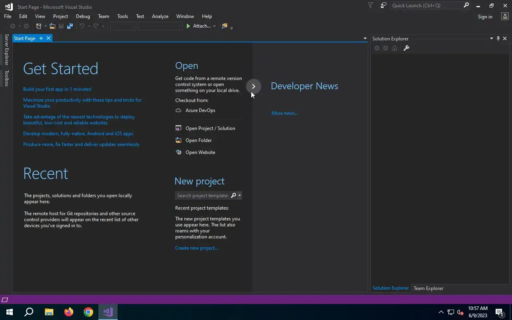The width and height of the screenshot is (512, 320).
Task: Click Build your first app link
Action: [x=57, y=89]
